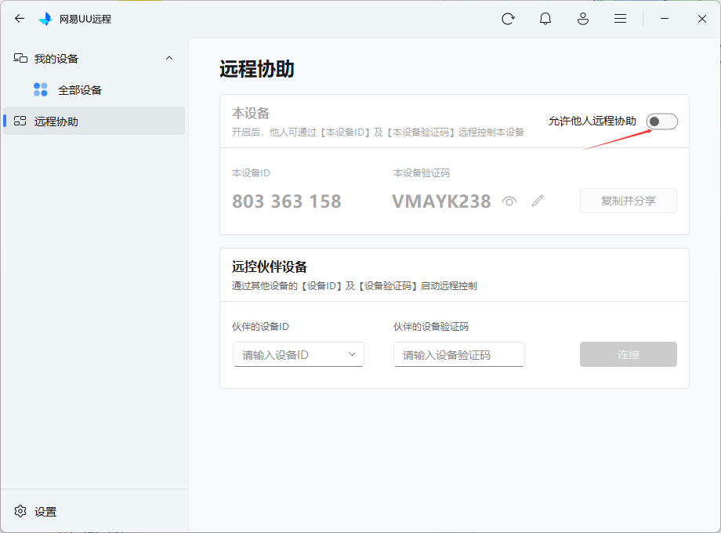The width and height of the screenshot is (721, 533).
Task: Click the refresh icon in title bar
Action: click(x=508, y=19)
